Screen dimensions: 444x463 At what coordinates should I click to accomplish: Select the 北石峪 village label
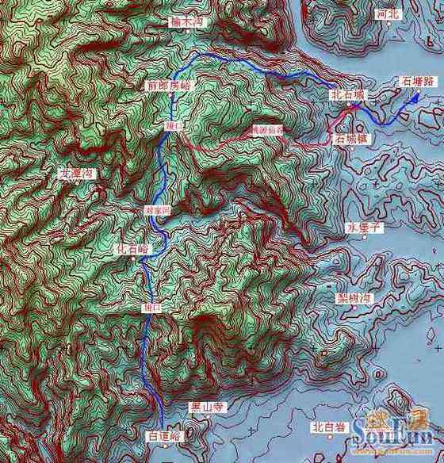tap(133, 250)
